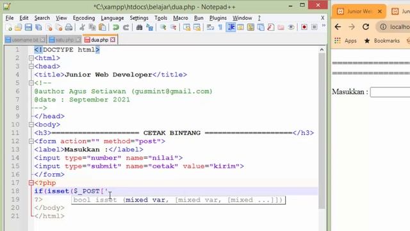The image size is (410, 231).
Task: Click Synchronize Vertical Scrolling icon
Action: click(186, 27)
